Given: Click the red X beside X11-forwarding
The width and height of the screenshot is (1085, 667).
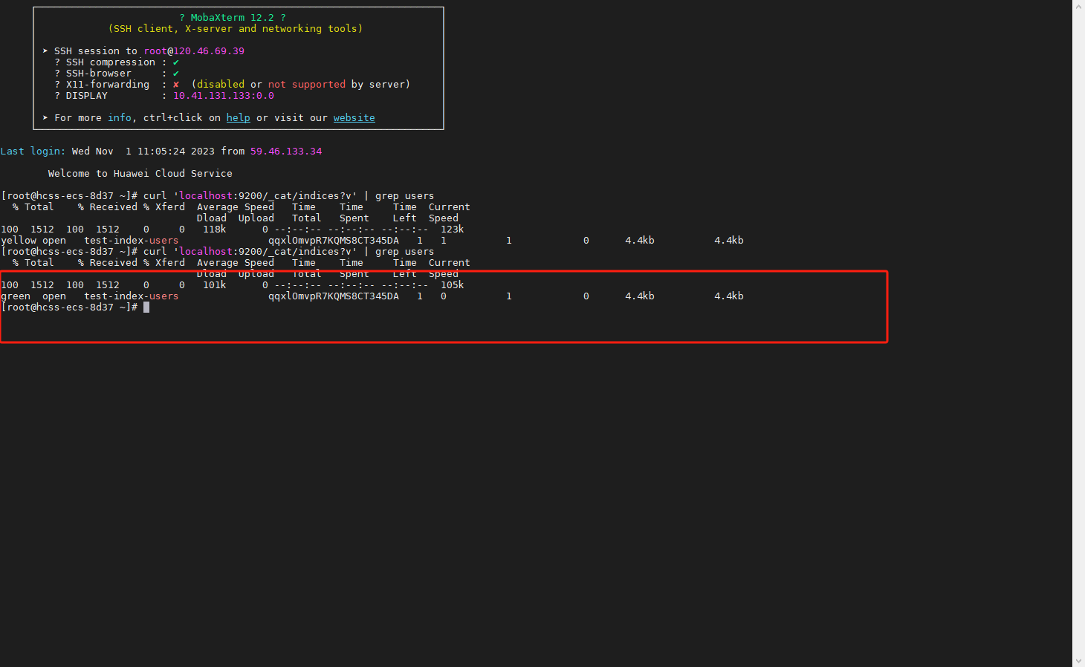Looking at the screenshot, I should [x=176, y=85].
